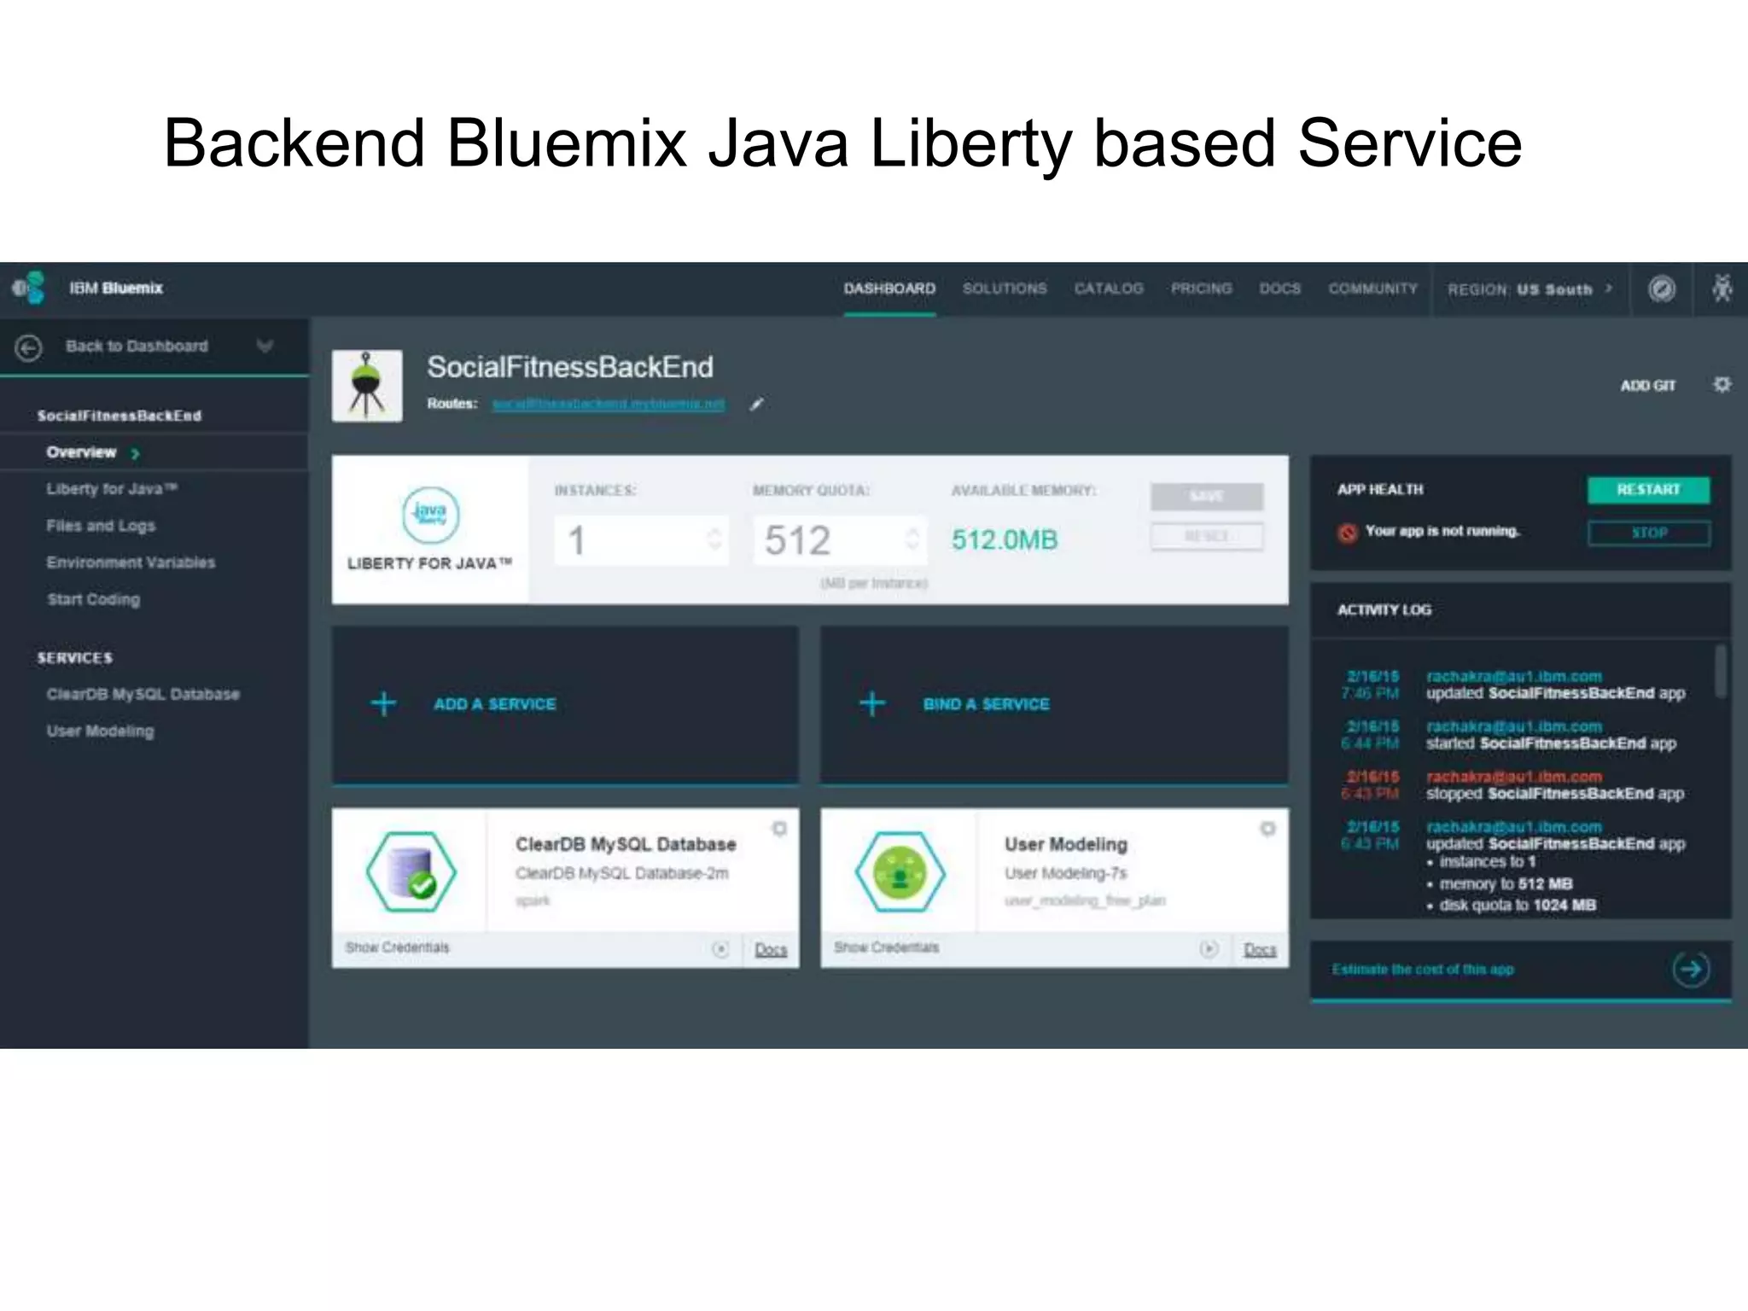Open gear settings on ClearDB MySQL card

pos(778,829)
